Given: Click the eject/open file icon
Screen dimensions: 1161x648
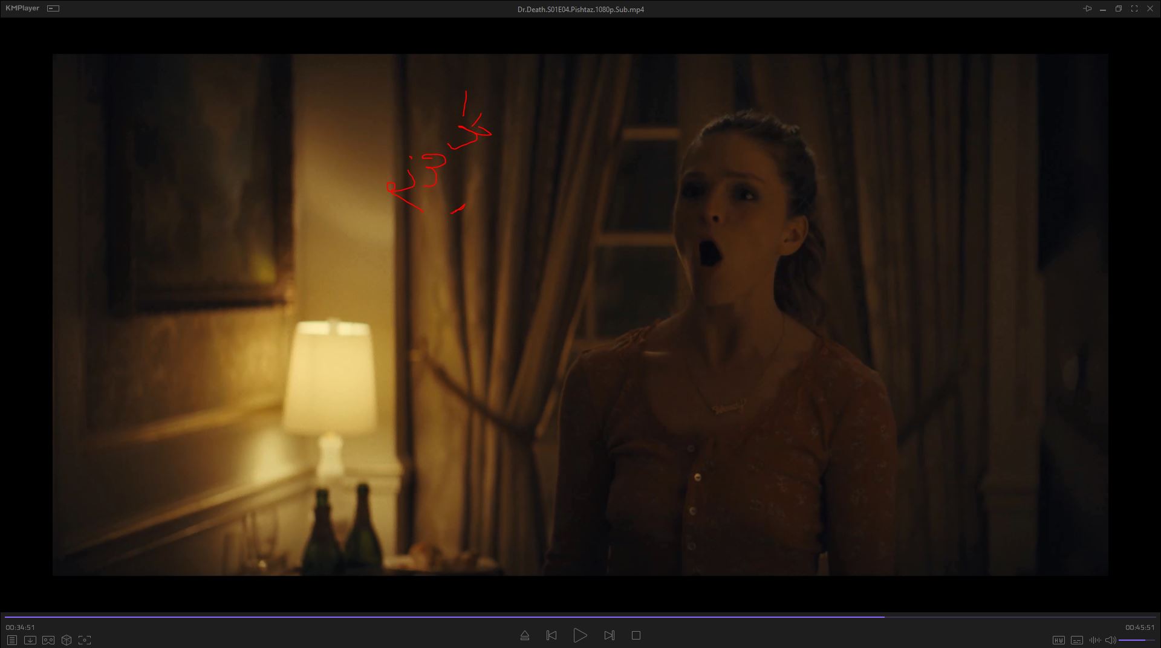Looking at the screenshot, I should (524, 635).
